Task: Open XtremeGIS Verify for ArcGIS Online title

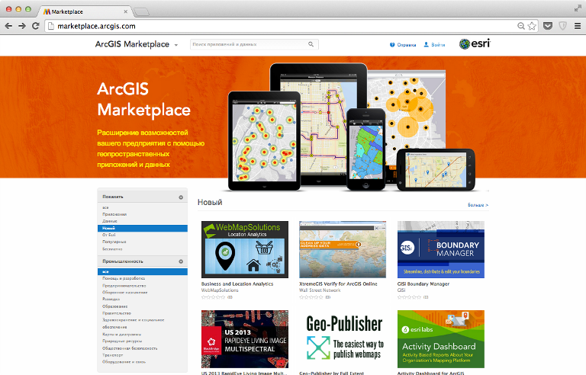Action: point(338,284)
